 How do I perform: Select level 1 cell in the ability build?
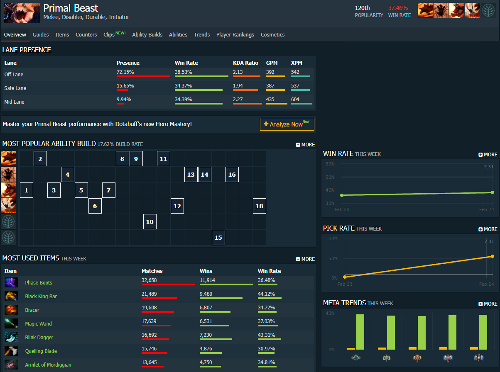click(x=27, y=190)
